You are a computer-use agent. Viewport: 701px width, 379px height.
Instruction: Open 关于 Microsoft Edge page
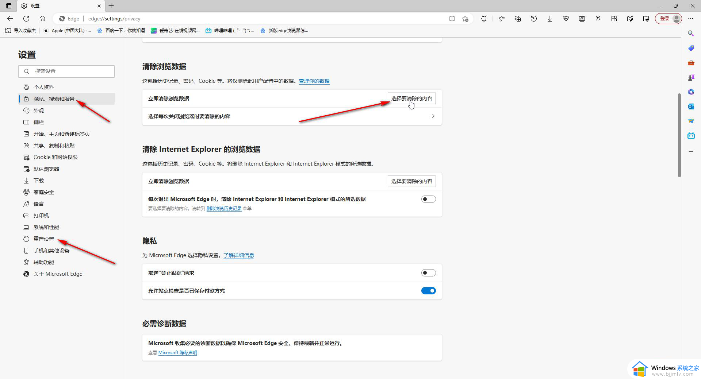66,274
